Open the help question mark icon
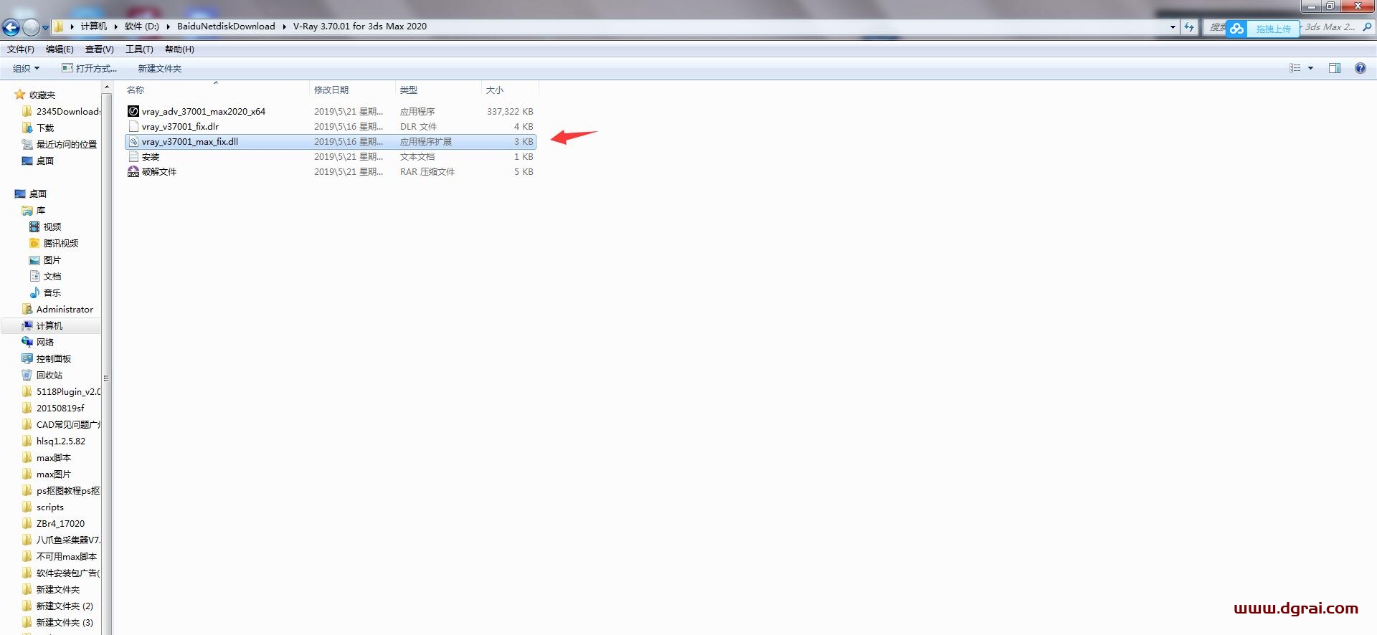Screen dimensions: 1377x635 (x=1360, y=68)
